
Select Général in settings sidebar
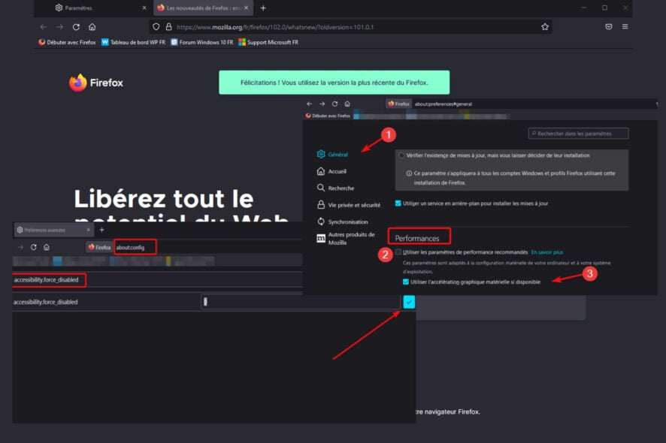[x=332, y=155]
